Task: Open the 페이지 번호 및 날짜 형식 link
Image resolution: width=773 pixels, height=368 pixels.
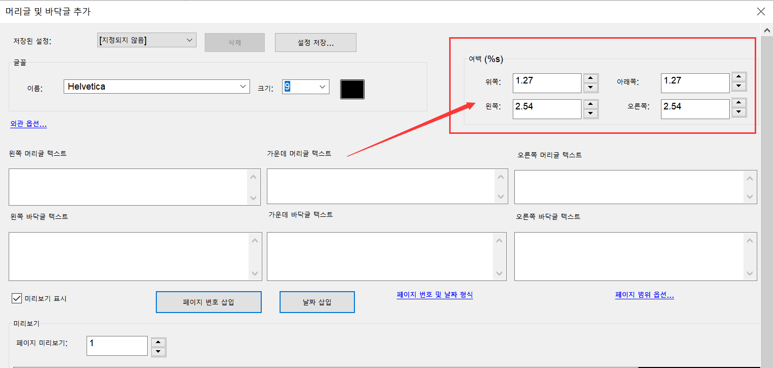Action: click(434, 294)
